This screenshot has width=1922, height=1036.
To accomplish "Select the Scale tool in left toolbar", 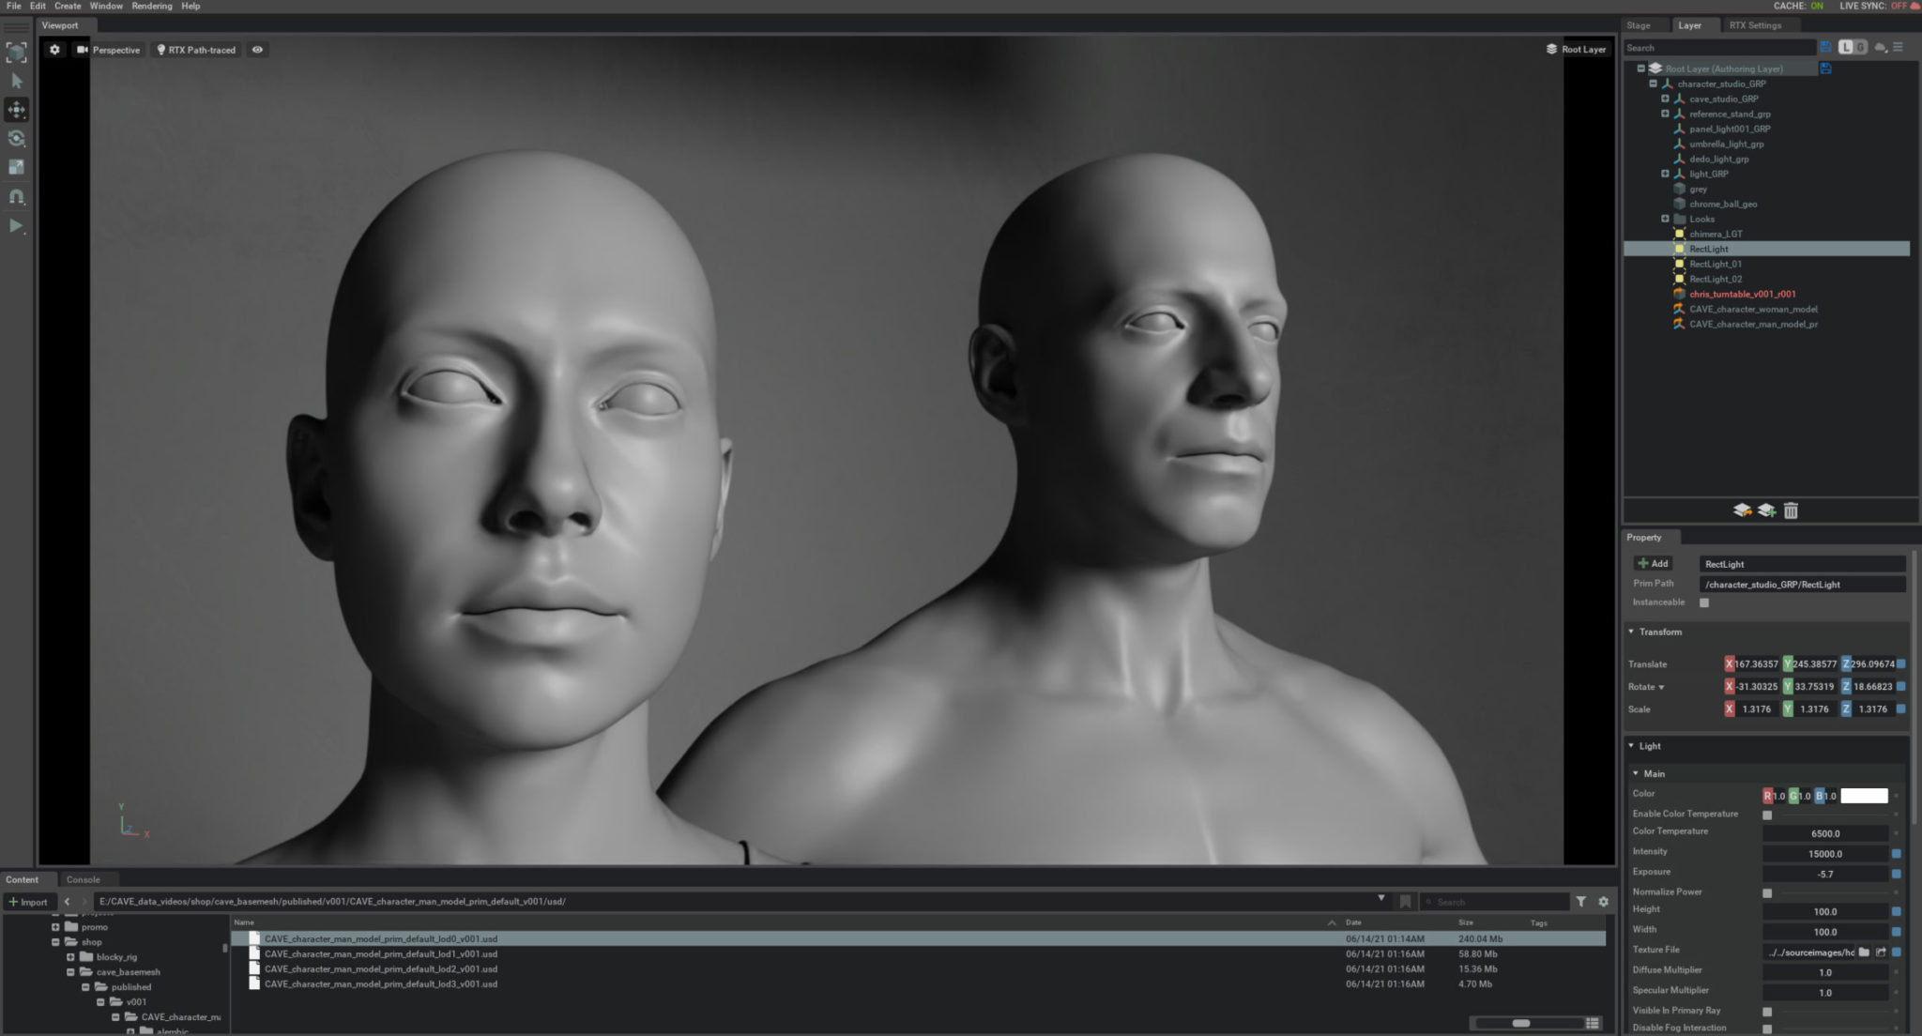I will coord(16,167).
